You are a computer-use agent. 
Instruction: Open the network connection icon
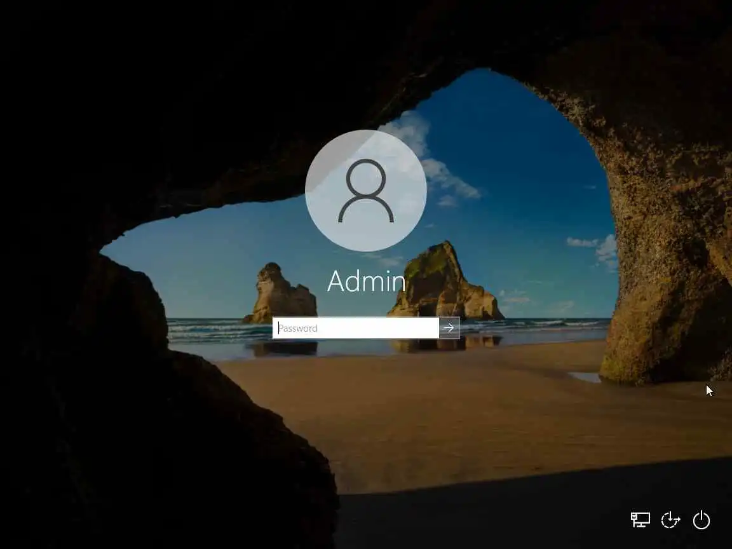pyautogui.click(x=640, y=520)
